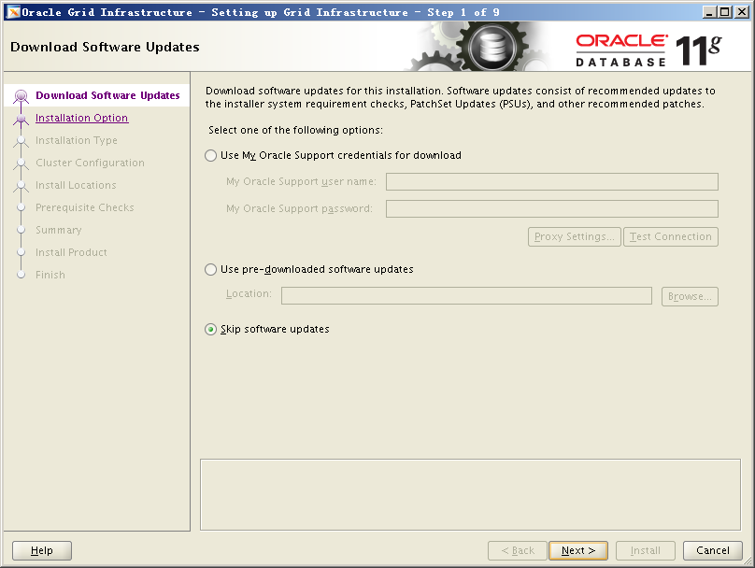Click the Download Software Updates step bullet icon
Image resolution: width=755 pixels, height=568 pixels.
[21, 96]
